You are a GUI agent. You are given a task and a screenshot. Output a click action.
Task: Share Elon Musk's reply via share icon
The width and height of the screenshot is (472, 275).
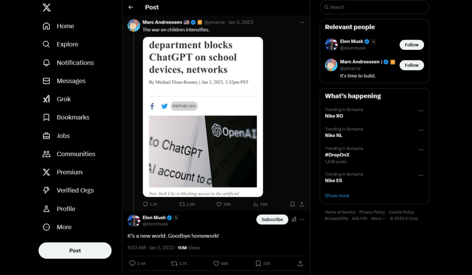[300, 263]
